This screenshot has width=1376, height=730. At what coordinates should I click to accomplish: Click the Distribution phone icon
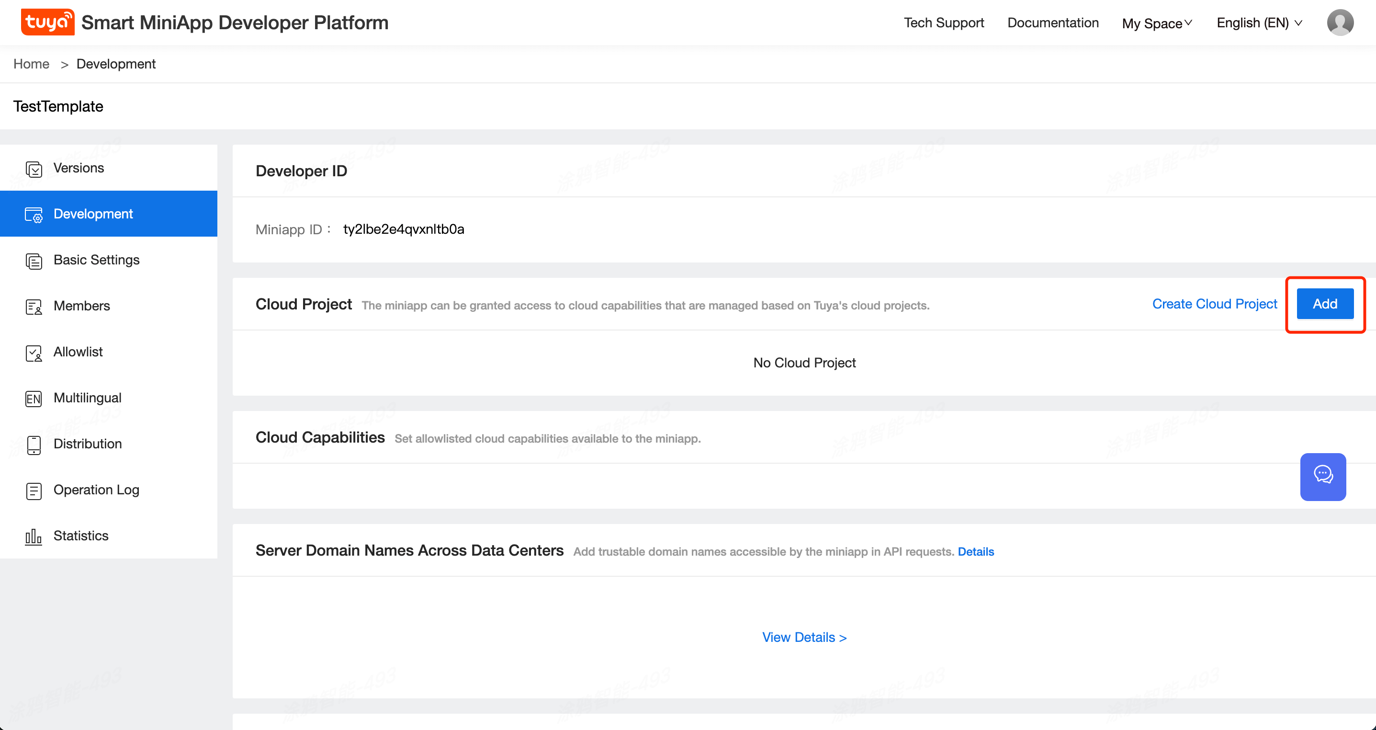(x=34, y=445)
